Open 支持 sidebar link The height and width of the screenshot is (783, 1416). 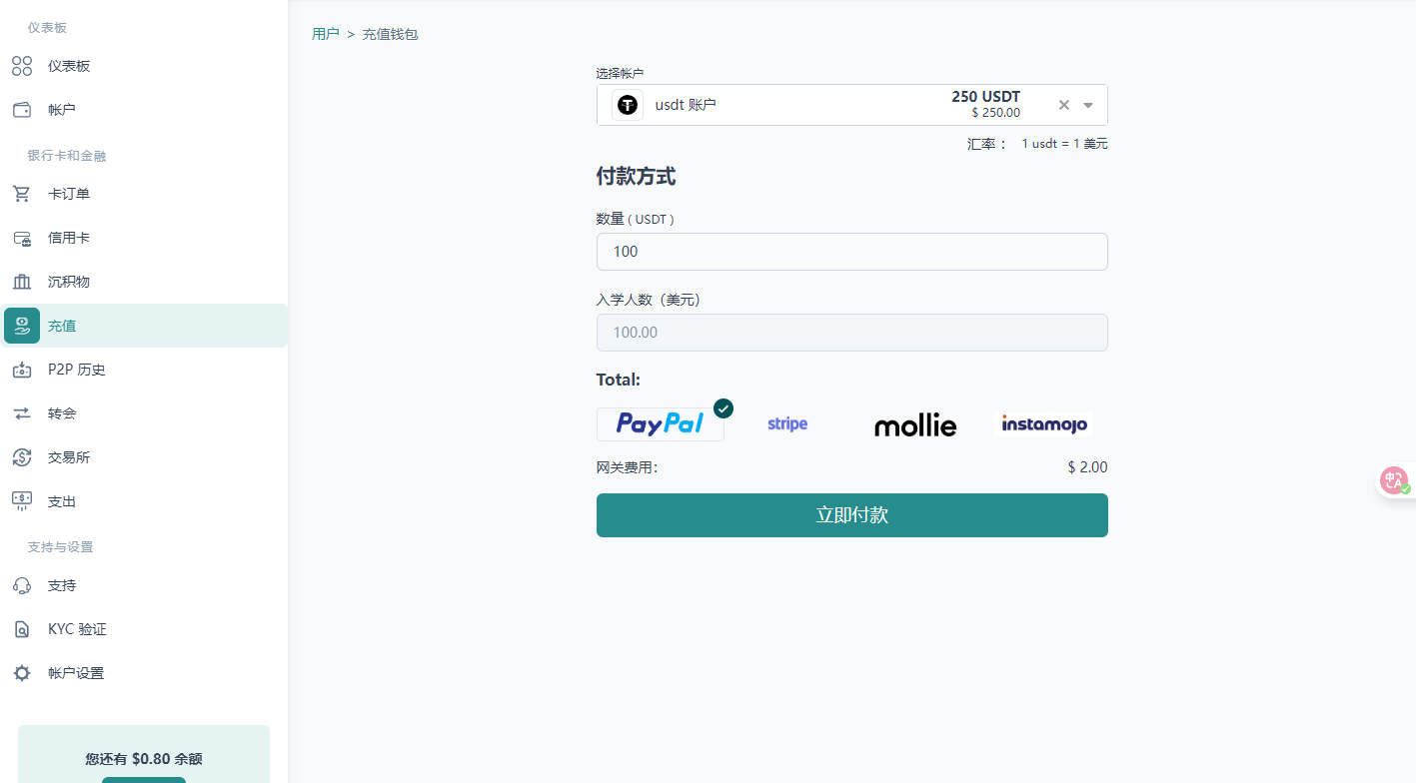144,585
